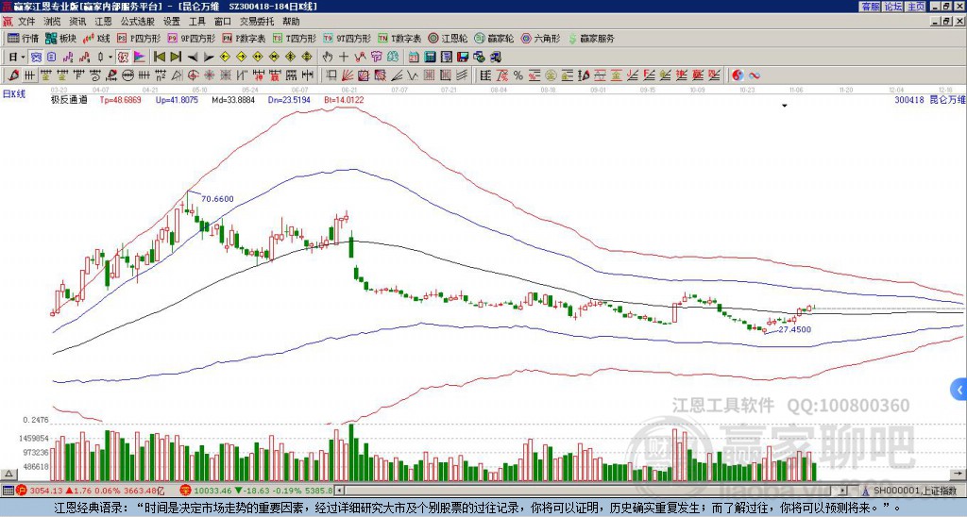Open the 设置 menu
Screen dimensions: 967x517
click(172, 22)
